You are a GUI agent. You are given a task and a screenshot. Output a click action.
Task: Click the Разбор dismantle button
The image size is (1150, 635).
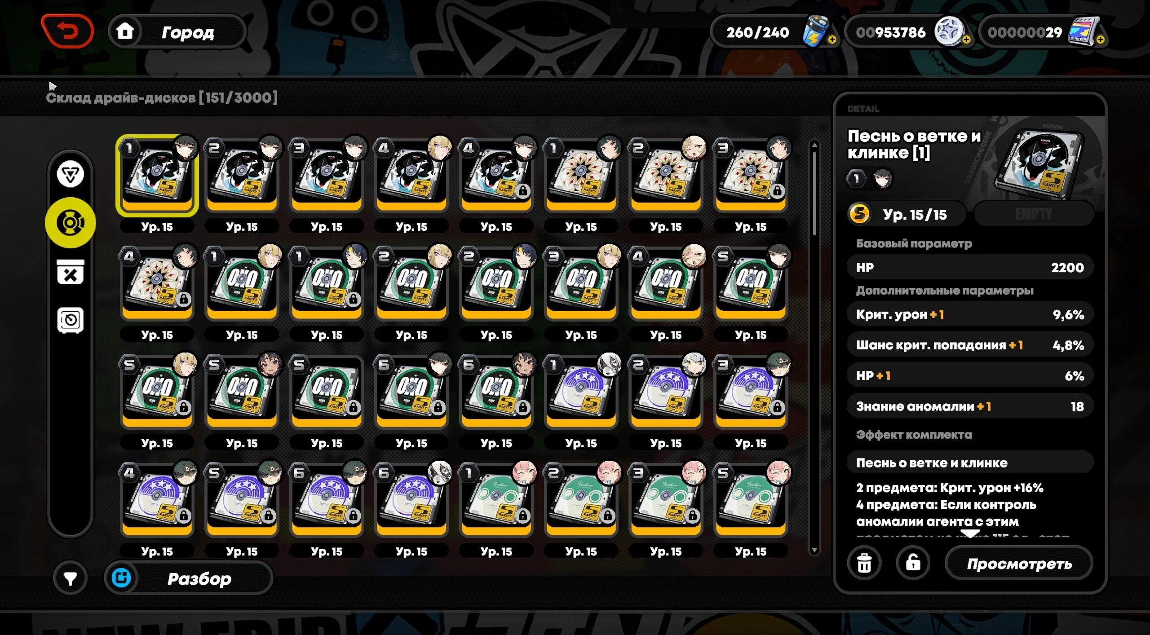(x=189, y=578)
